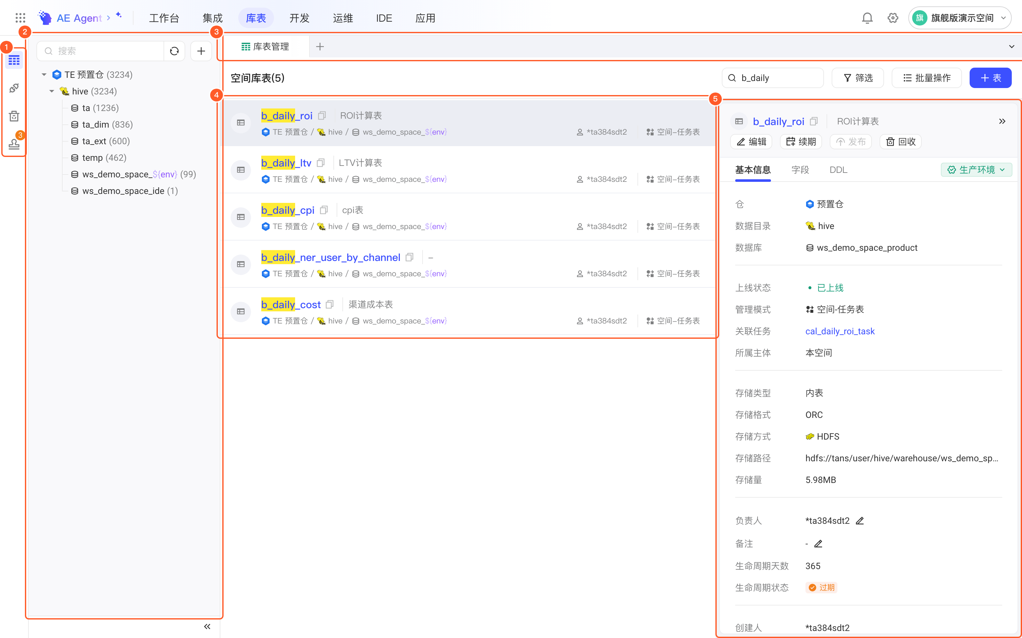Select the ta_ext (600) database

(101, 141)
